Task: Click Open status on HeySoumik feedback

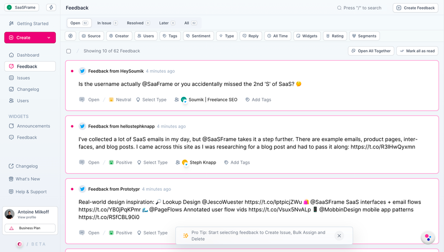Action: (x=89, y=99)
